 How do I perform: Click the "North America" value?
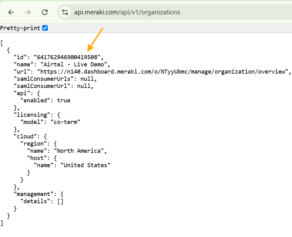coord(79,151)
